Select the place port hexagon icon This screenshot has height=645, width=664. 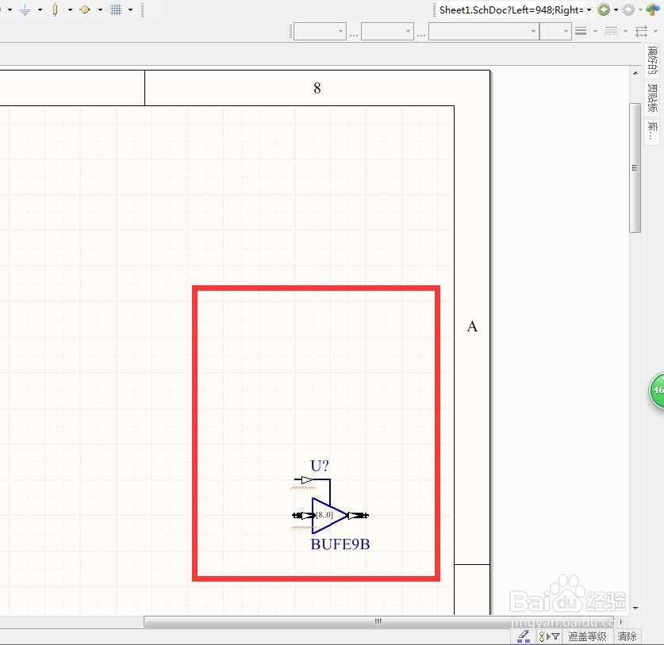(85, 10)
